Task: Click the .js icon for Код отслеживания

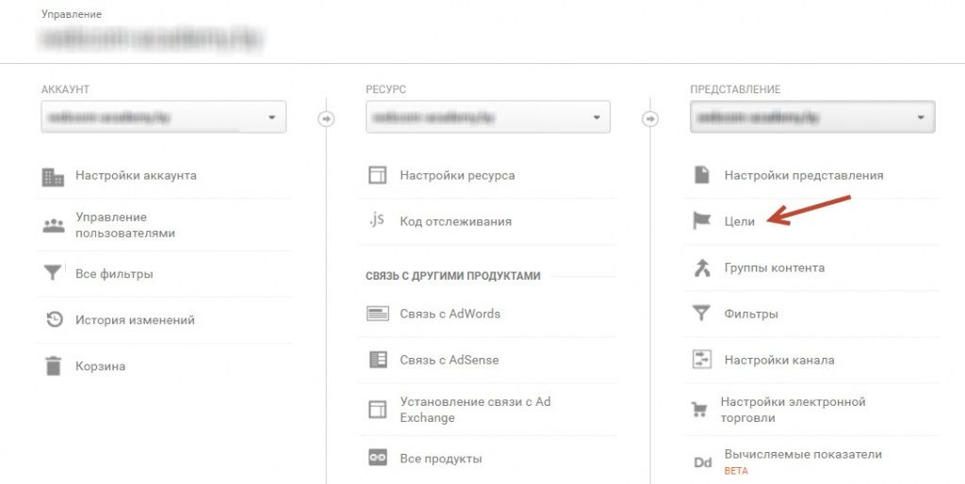Action: click(x=377, y=221)
